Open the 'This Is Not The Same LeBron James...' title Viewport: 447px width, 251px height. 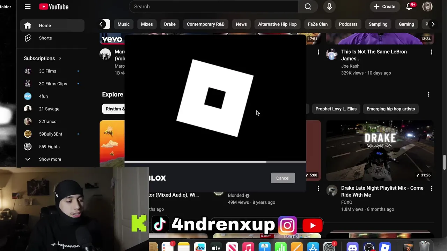(x=374, y=55)
